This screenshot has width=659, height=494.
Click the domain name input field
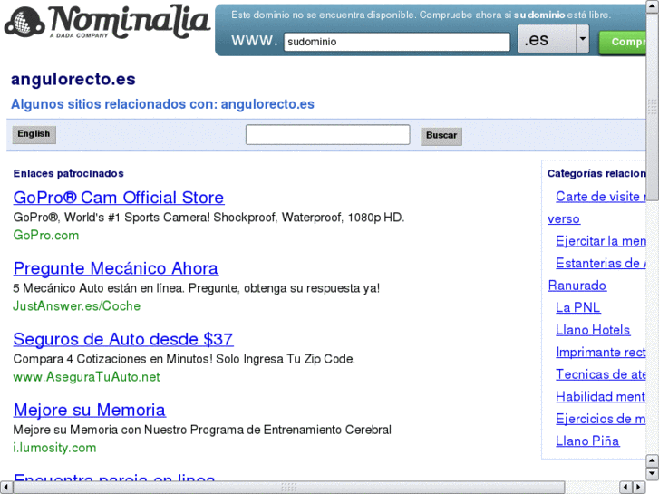397,42
